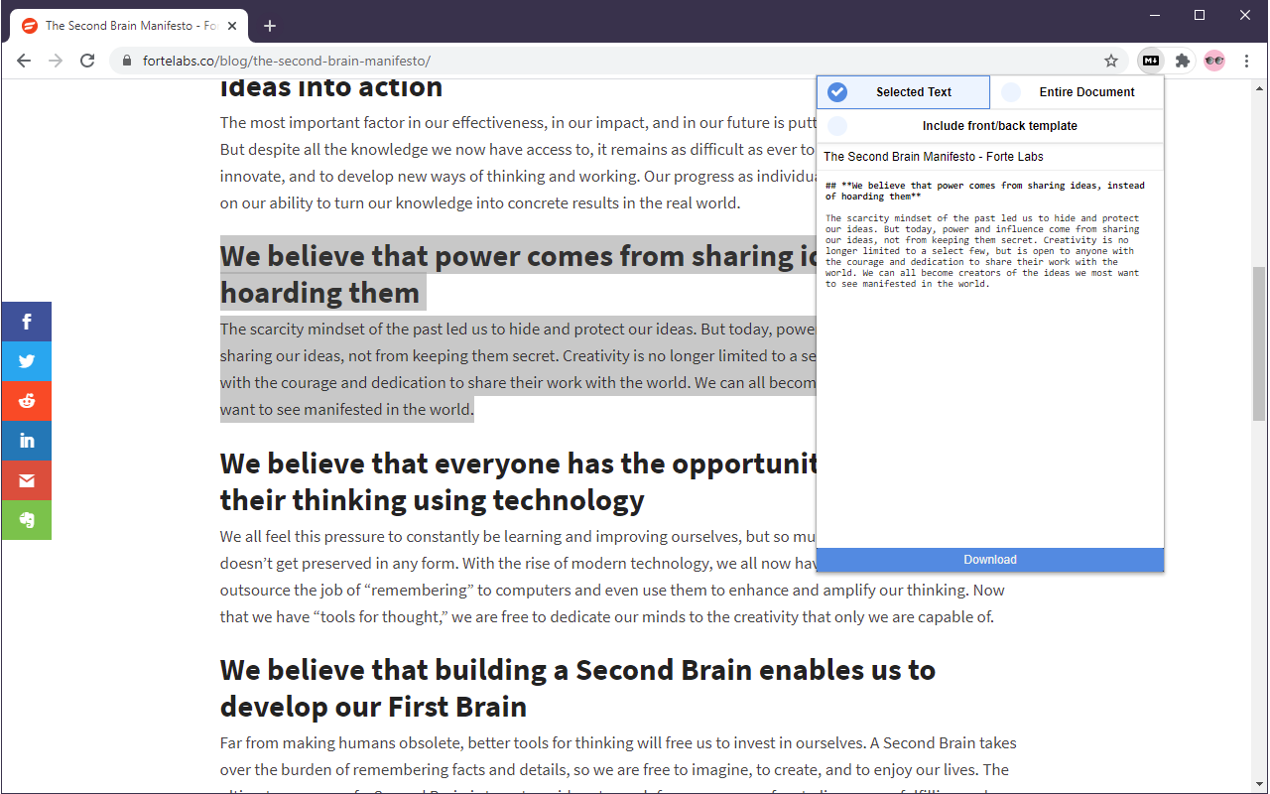Share page on LinkedIn
This screenshot has width=1270, height=794.
(27, 441)
